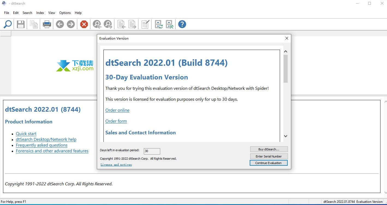Open the Search magnifier tool in toolbar
The height and width of the screenshot is (205, 387).
tap(8, 24)
